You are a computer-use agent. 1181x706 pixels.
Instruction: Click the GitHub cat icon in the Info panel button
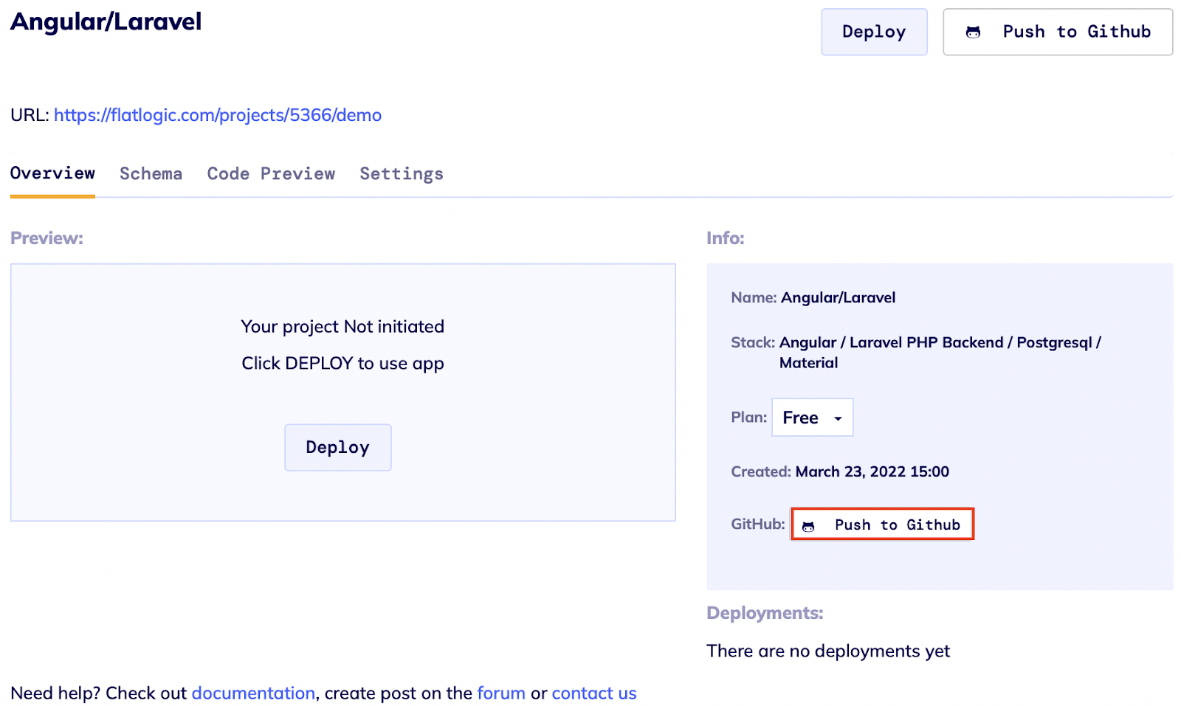pos(808,526)
